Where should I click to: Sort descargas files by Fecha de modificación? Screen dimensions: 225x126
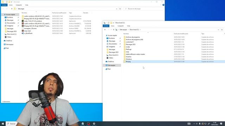pos(59,13)
